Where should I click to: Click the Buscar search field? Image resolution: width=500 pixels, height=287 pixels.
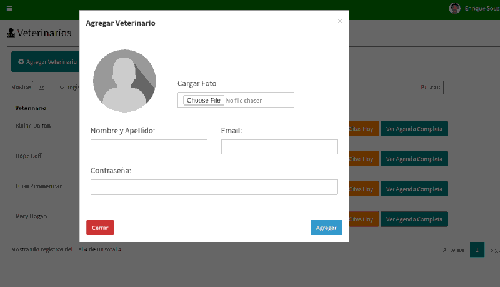coord(471,87)
